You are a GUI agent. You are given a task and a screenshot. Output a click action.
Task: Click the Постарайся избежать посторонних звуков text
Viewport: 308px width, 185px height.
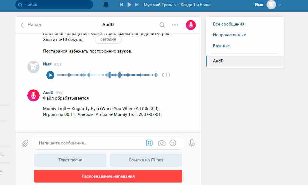coord(88,51)
